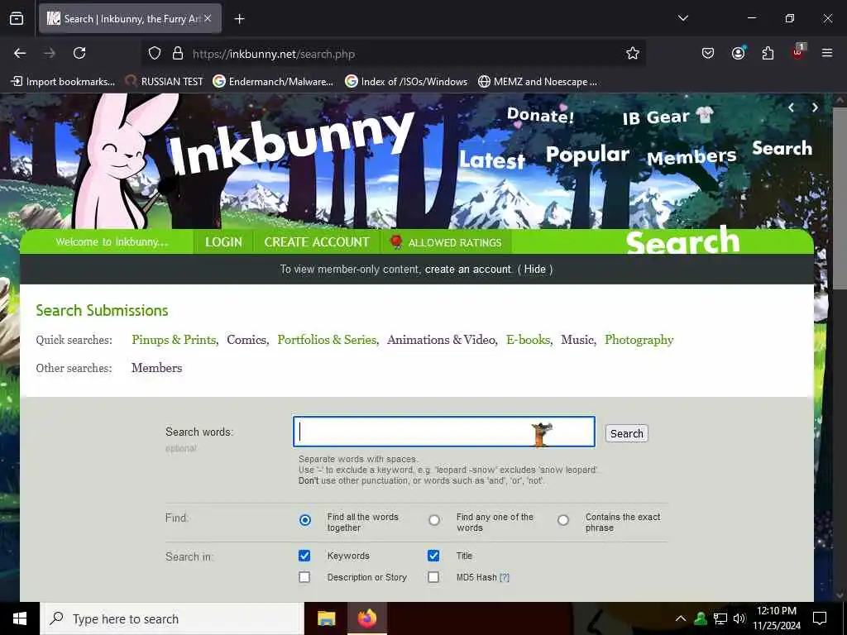The width and height of the screenshot is (847, 635).
Task: Open Pinups & Prints quick search
Action: (x=174, y=340)
